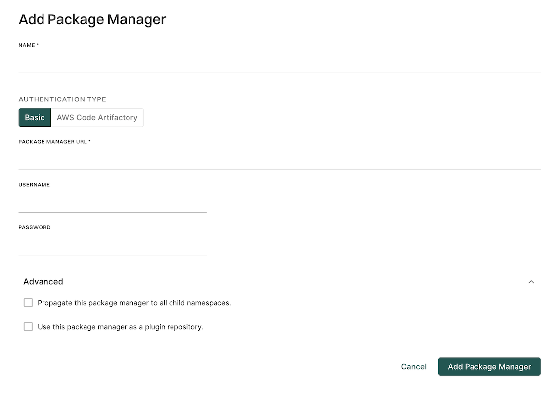560x395 pixels.
Task: Click the Advanced section header
Action: click(x=43, y=282)
